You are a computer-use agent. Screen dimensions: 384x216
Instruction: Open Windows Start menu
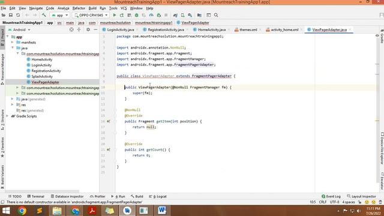6,211
